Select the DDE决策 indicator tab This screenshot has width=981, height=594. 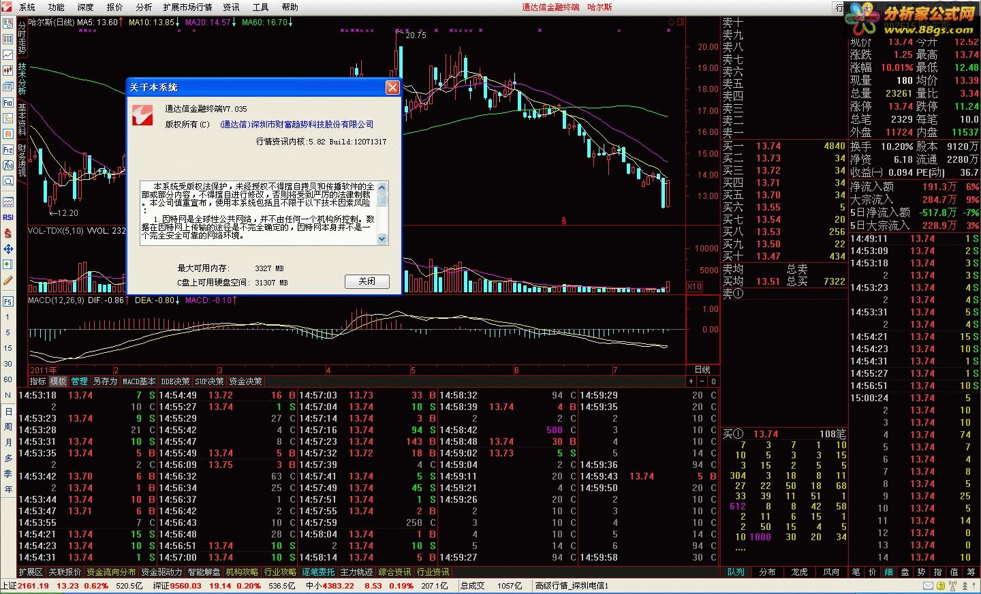point(175,381)
